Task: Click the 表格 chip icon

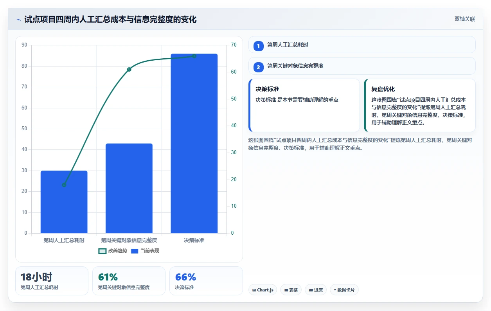Action: 286,290
